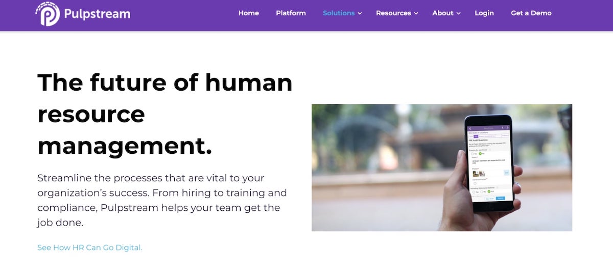Click the paragraph starting 'Streamline the processes'

(x=162, y=200)
